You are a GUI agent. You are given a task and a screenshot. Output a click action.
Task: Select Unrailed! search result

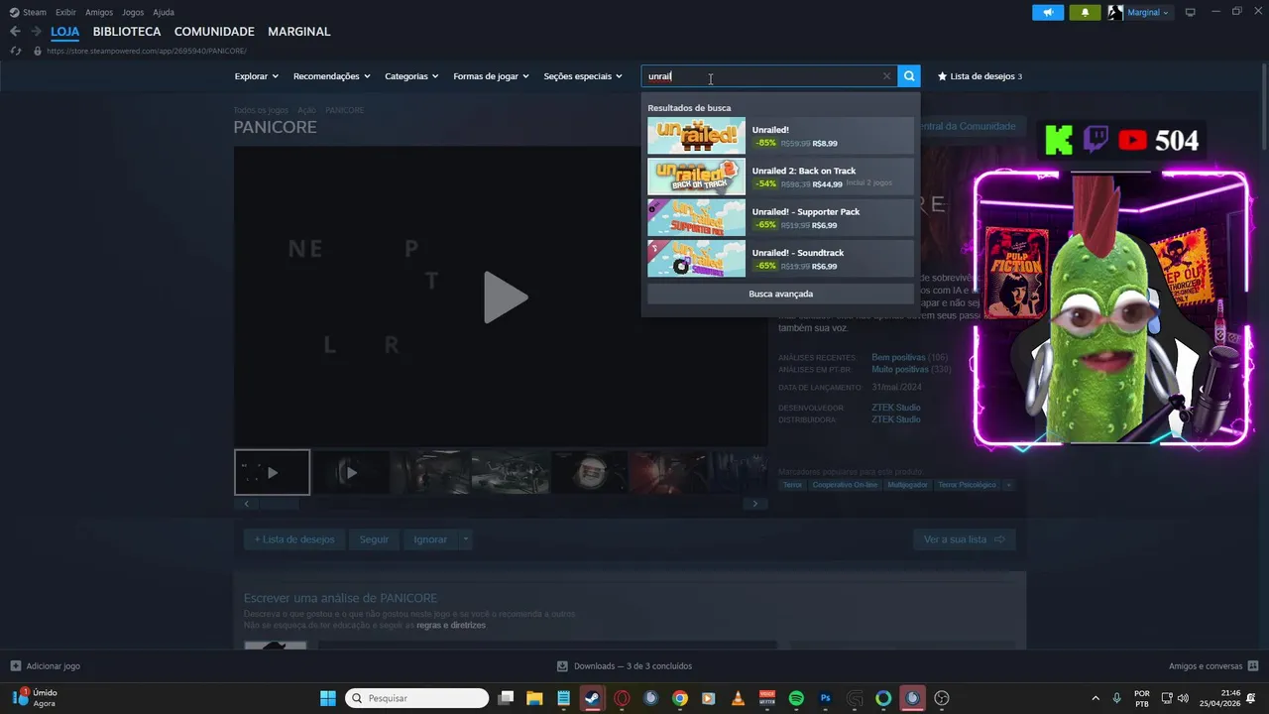pyautogui.click(x=780, y=136)
